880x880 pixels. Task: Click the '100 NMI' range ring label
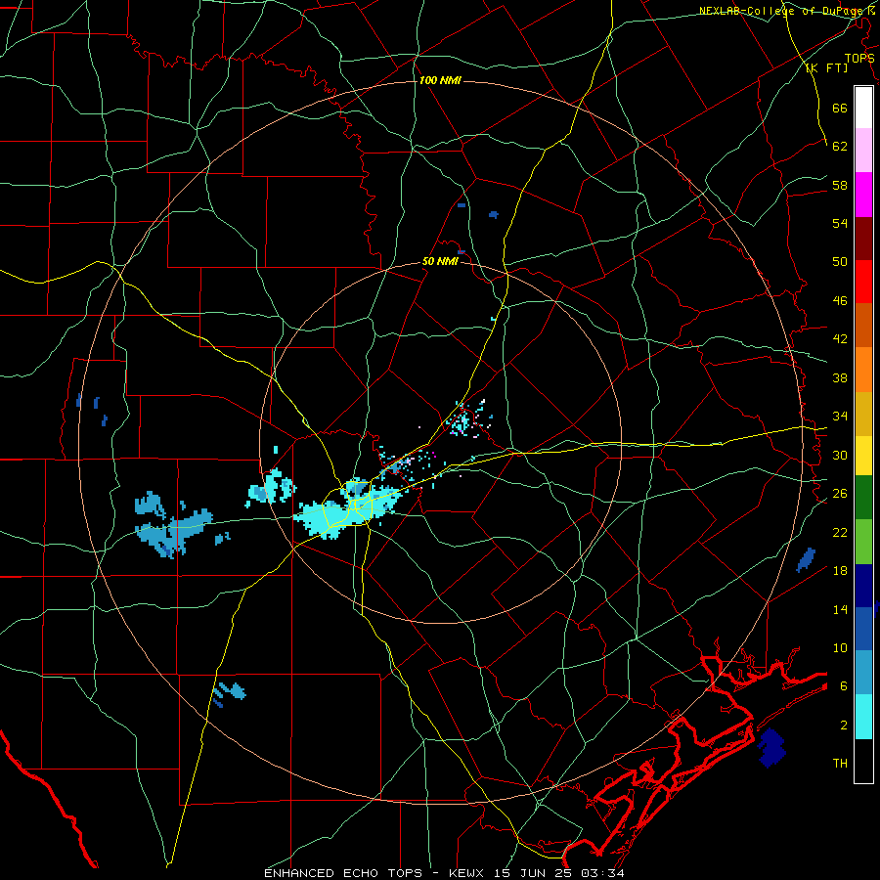440,81
